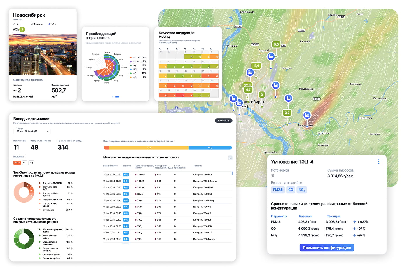The image size is (407, 270).
Task: Download the maximum exceedances table
Action: pyautogui.click(x=230, y=158)
